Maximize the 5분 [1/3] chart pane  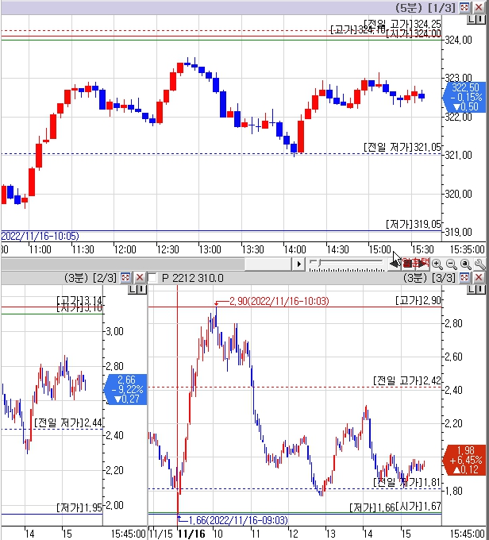tap(464, 7)
